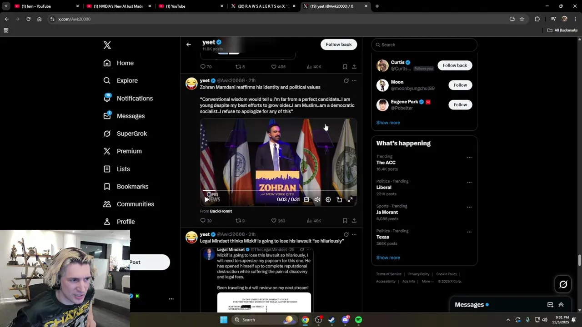The height and width of the screenshot is (327, 582).
Task: Open more menu on Zohran Mamdani post
Action: (354, 81)
